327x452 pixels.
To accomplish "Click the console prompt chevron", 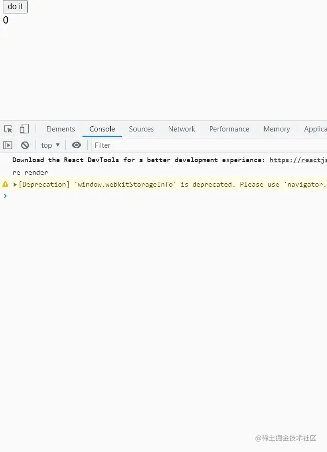I will coord(5,196).
